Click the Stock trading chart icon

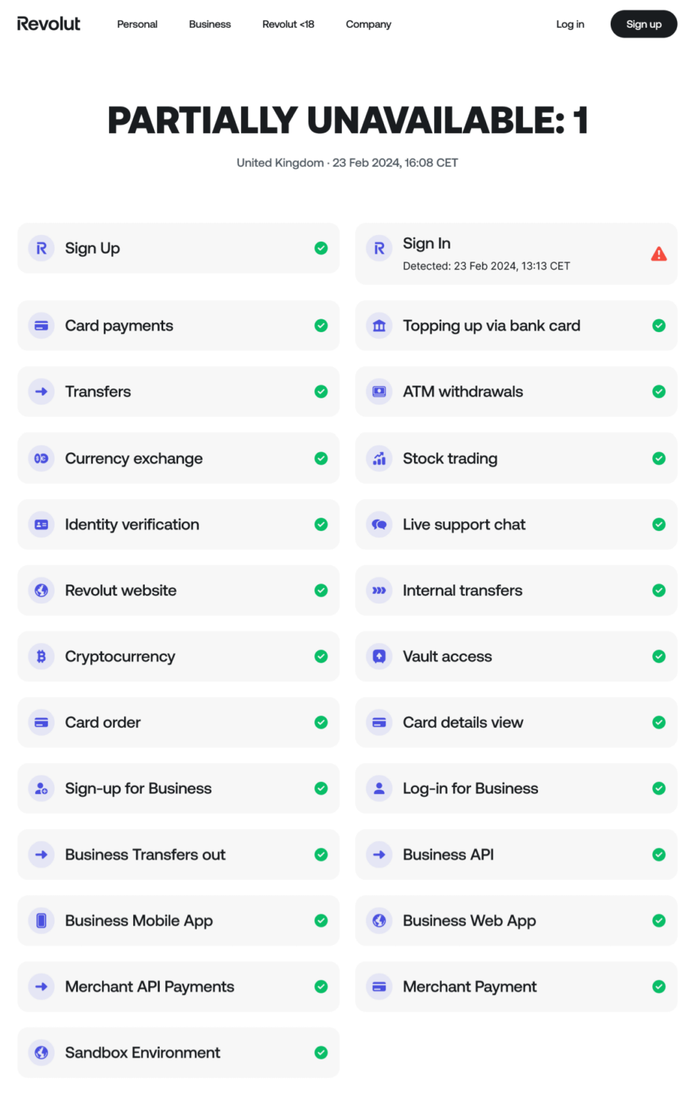pyautogui.click(x=378, y=458)
